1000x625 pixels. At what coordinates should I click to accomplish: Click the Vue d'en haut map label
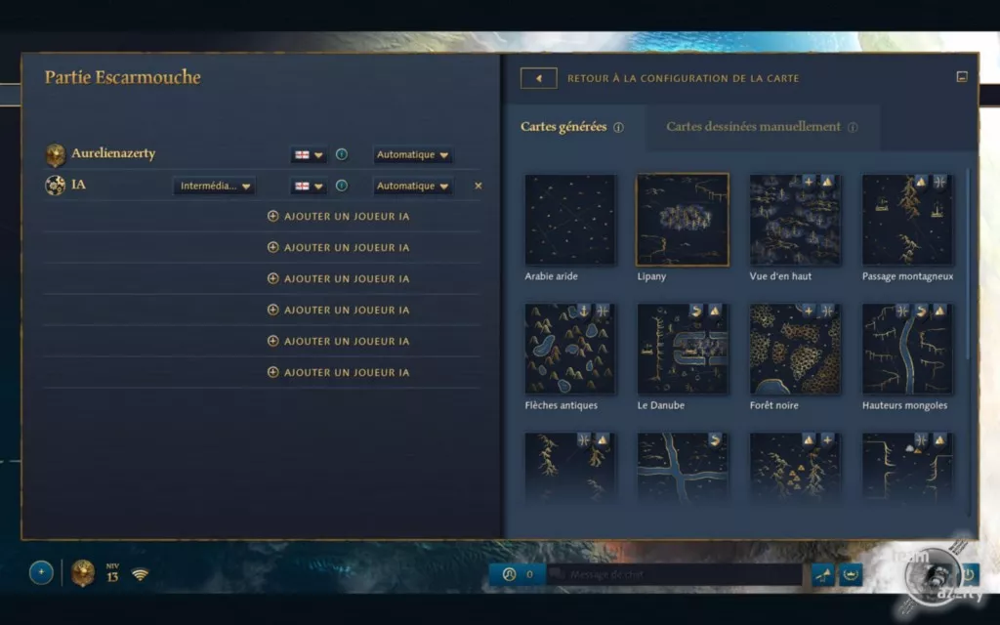(780, 276)
